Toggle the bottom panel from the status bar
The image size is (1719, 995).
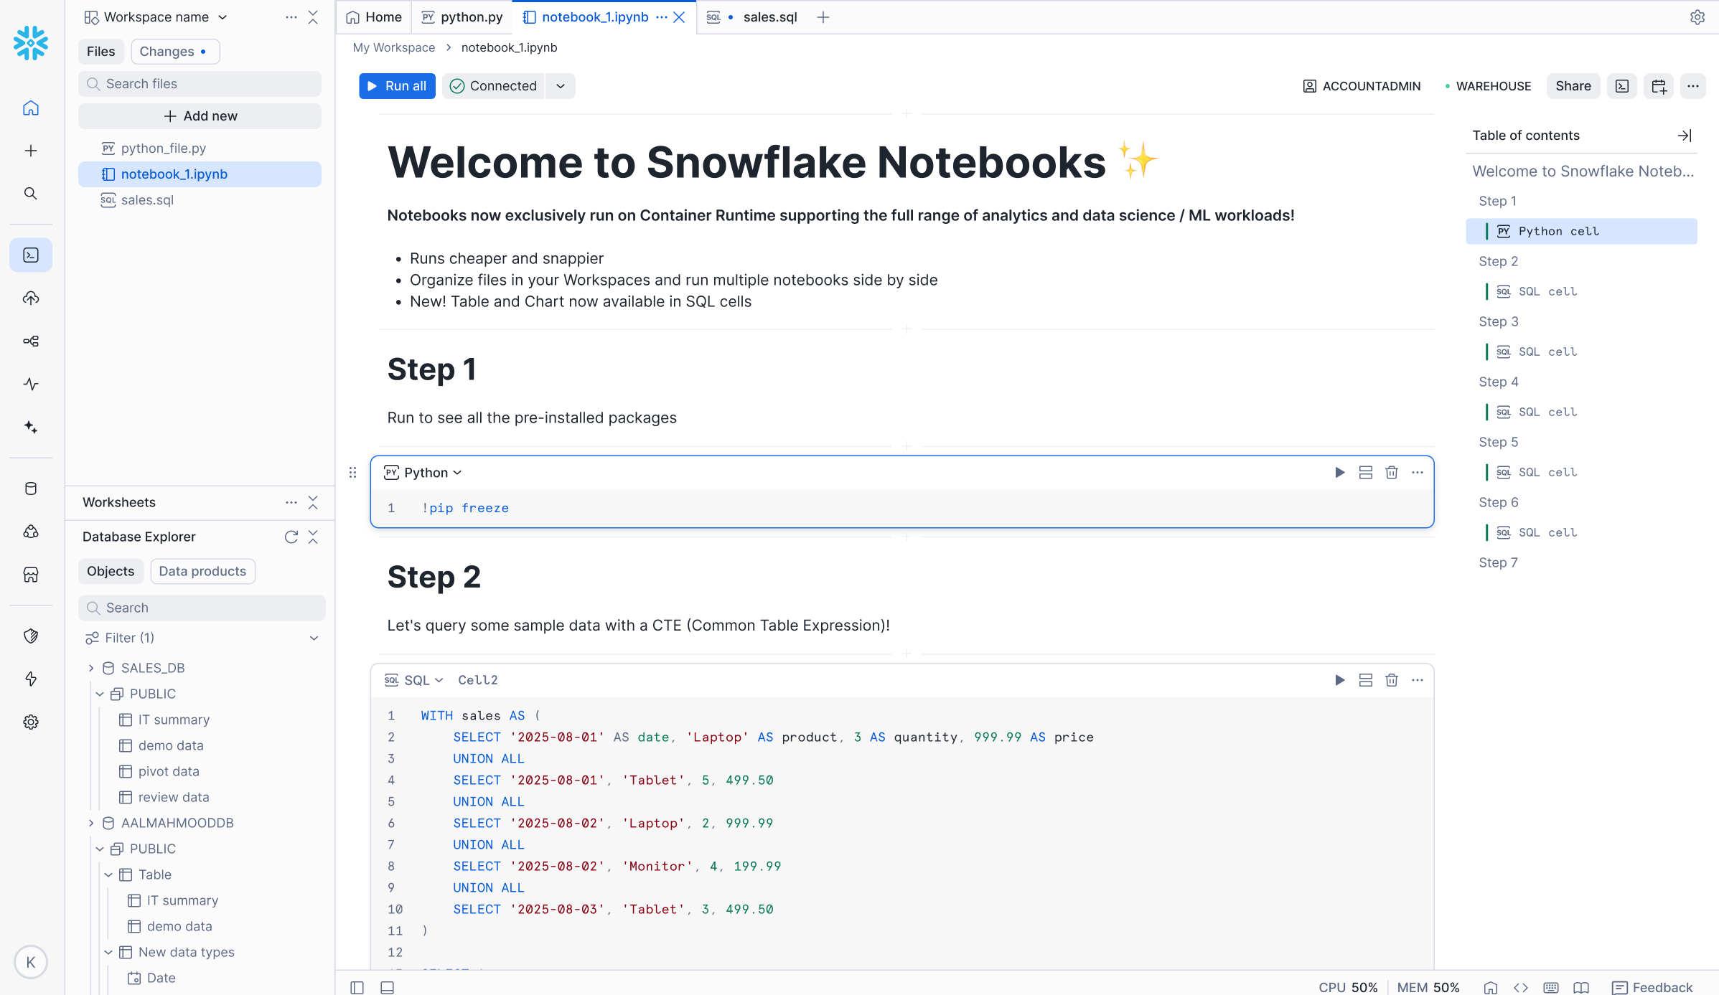point(387,986)
